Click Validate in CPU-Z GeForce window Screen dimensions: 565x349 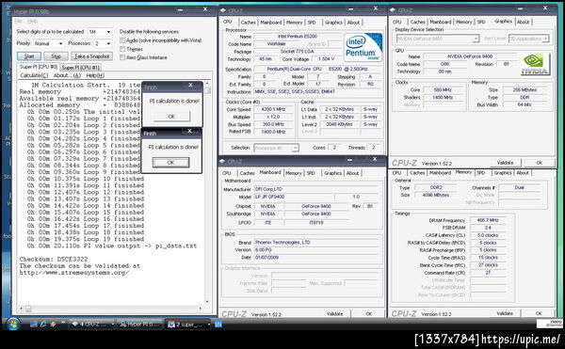pyautogui.click(x=505, y=163)
